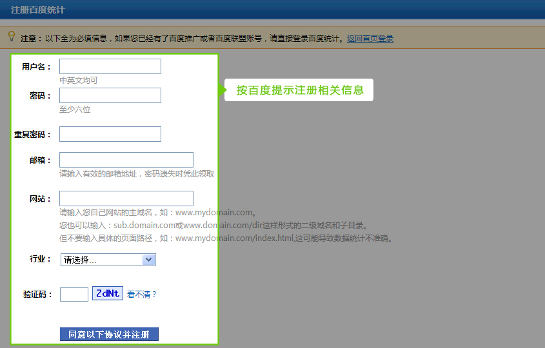Click the 网站 address input field

click(x=126, y=198)
